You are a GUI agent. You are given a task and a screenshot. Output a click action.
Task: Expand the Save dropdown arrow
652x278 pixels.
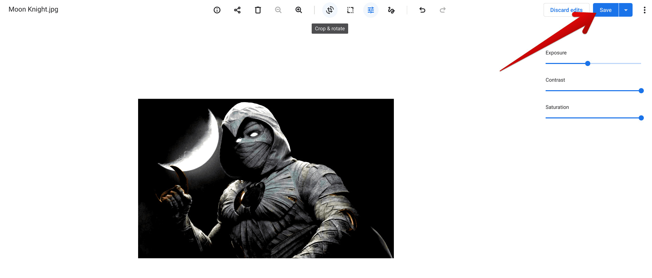626,10
